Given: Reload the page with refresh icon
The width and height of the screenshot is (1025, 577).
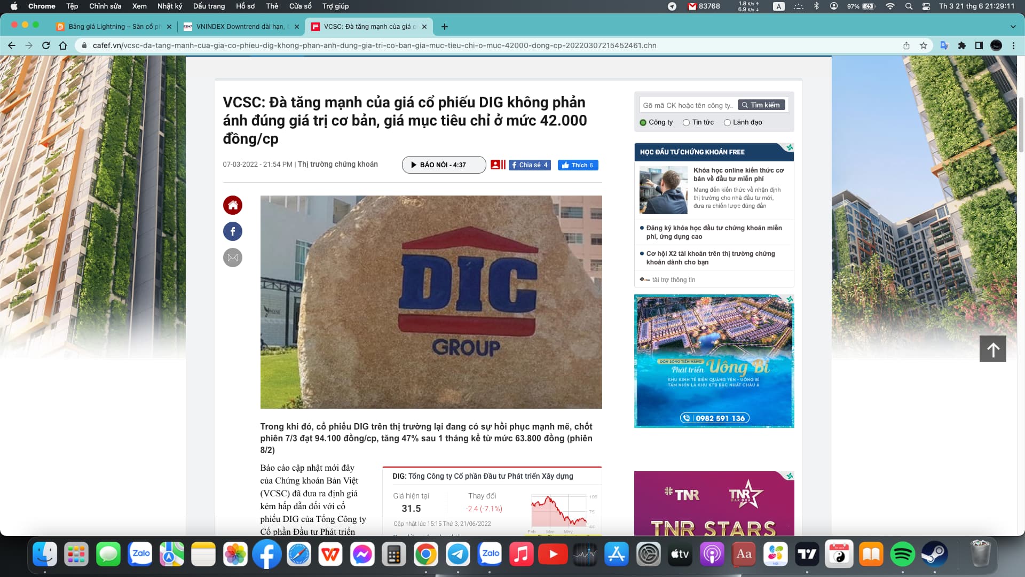Looking at the screenshot, I should point(46,45).
